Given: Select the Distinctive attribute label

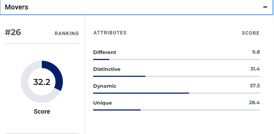Looking at the screenshot, I should (107, 69).
